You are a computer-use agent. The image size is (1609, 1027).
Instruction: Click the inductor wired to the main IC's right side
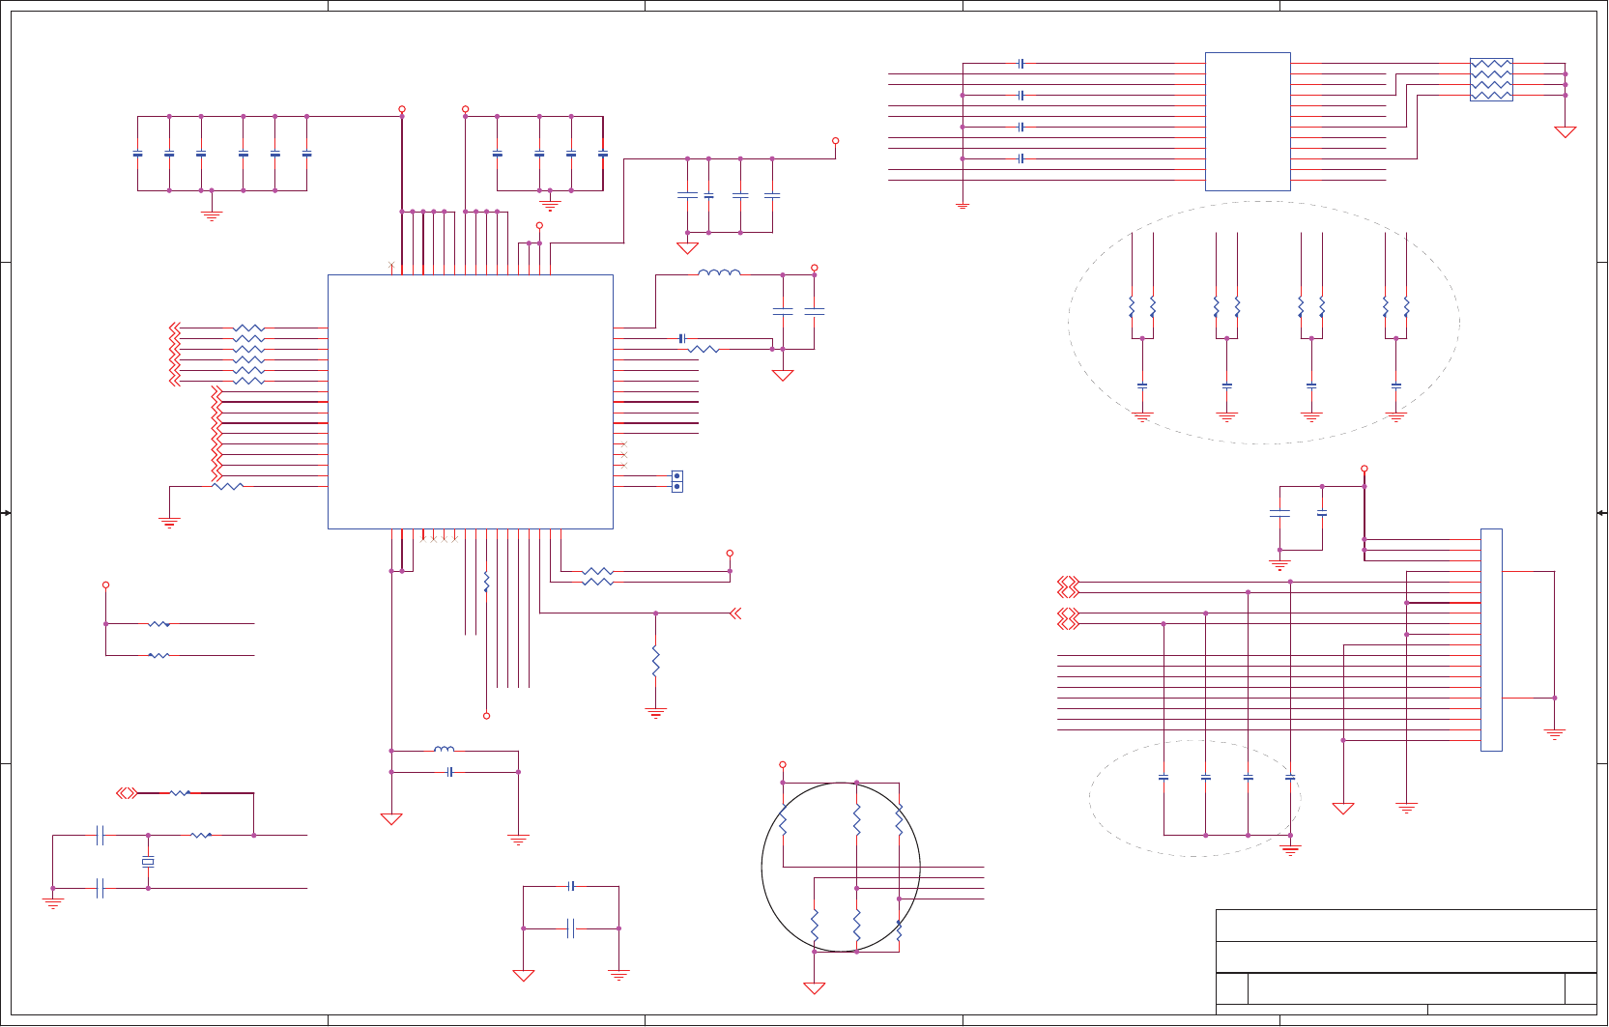[x=719, y=272]
